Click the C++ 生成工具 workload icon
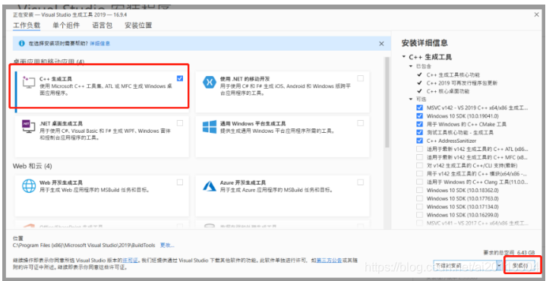This screenshot has height=281, width=546. 28,82
